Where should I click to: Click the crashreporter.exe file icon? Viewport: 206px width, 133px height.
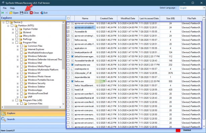coord(72,65)
